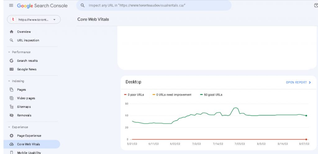Click the chevron next to OPEN REPORT
The width and height of the screenshot is (318, 154).
point(310,82)
